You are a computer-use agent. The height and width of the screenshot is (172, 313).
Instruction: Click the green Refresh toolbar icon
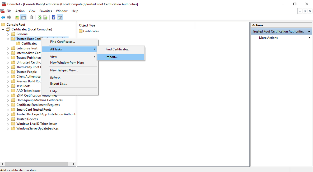click(39, 17)
